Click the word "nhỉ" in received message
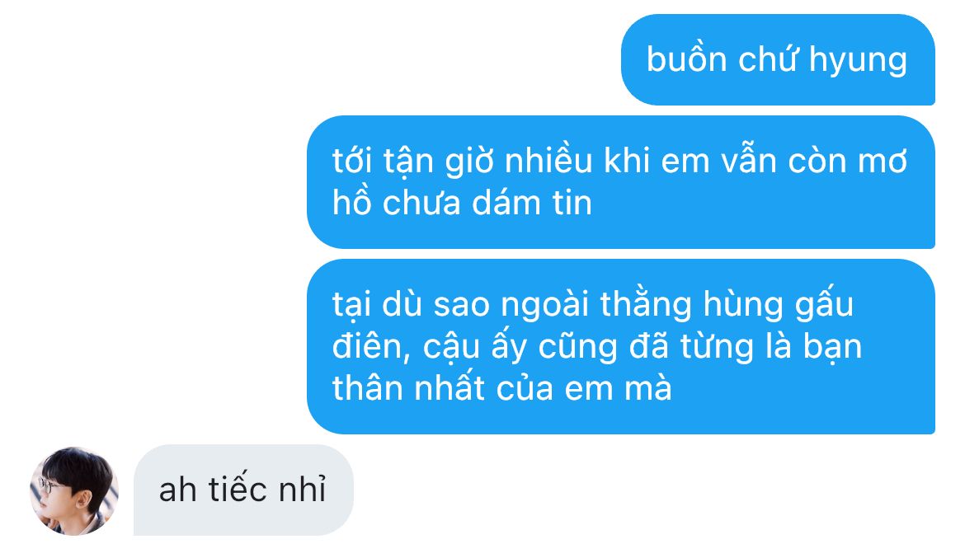Viewport: 965px width, 544px height. pyautogui.click(x=302, y=490)
